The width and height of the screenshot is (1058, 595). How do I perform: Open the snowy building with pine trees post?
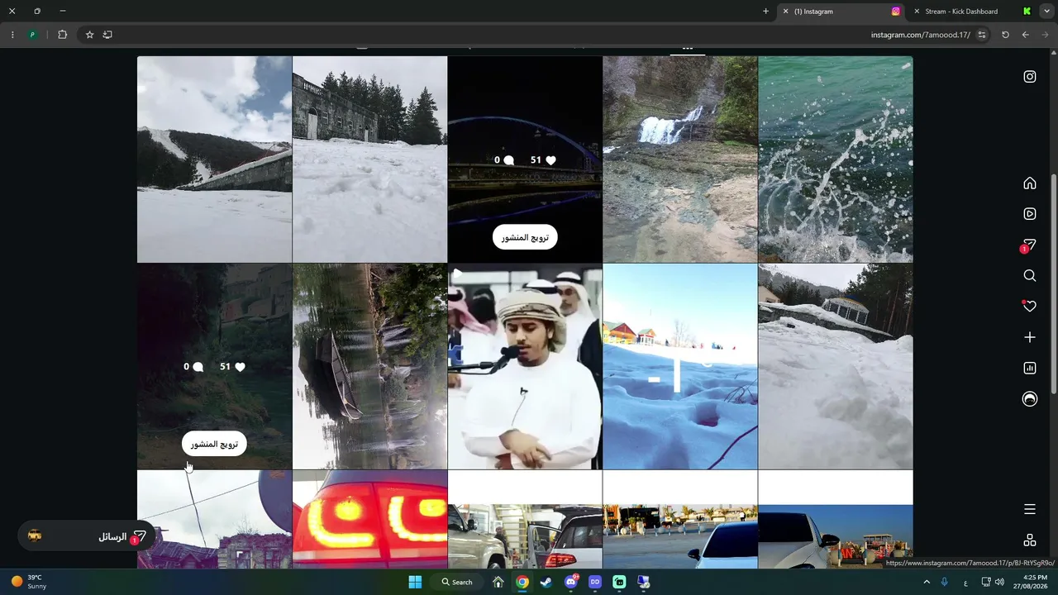point(369,159)
